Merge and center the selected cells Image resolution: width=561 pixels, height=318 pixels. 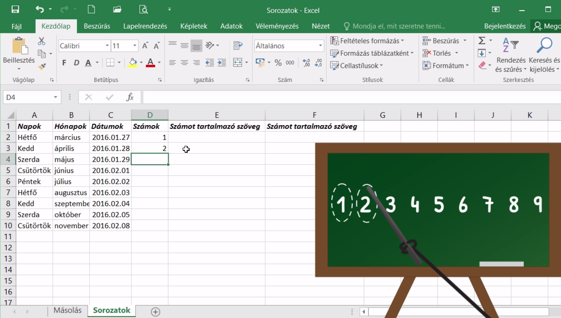(238, 63)
